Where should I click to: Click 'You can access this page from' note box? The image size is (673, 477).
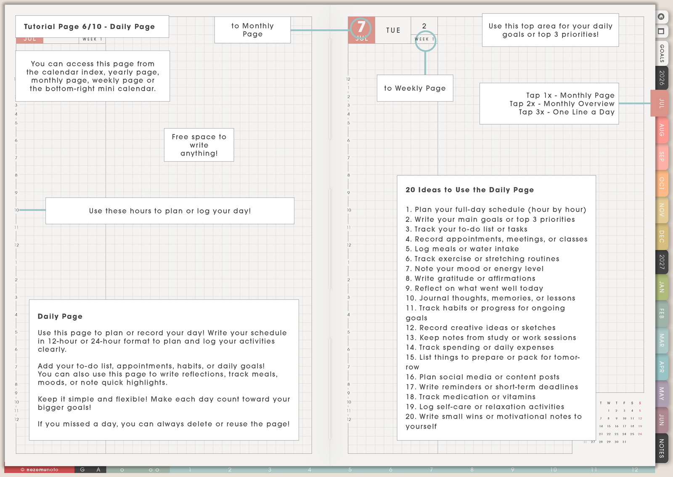pos(93,76)
